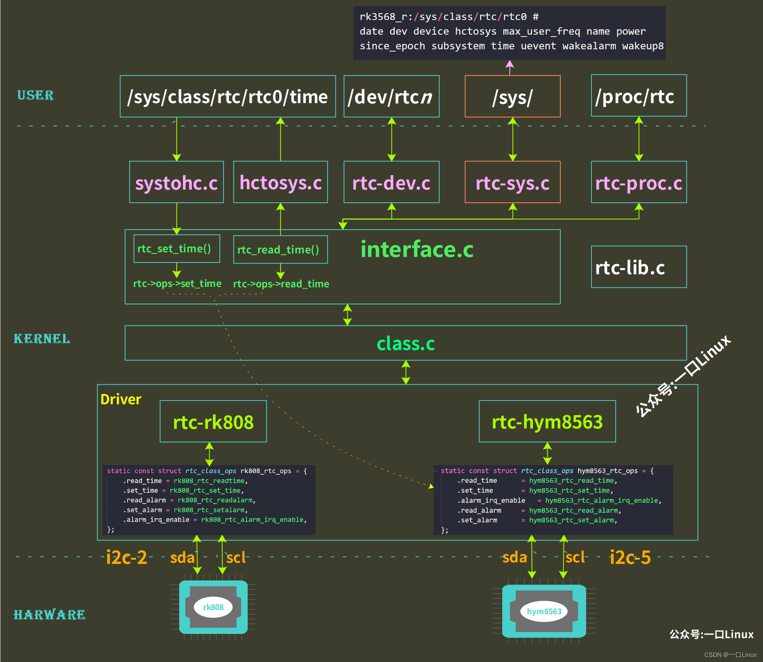This screenshot has height=662, width=763.
Task: Select the rtc-proc.c block
Action: point(638,182)
